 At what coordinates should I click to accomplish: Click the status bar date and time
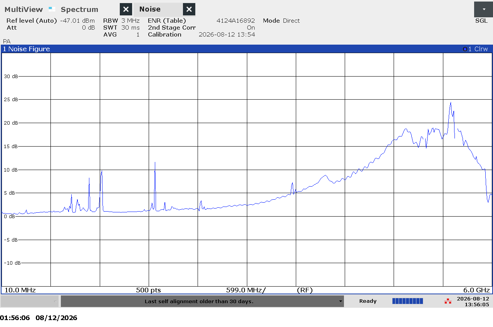pyautogui.click(x=473, y=302)
